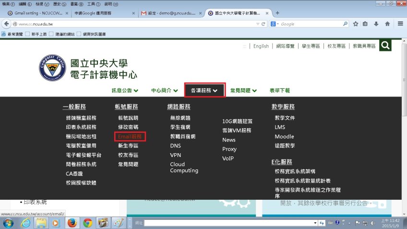Click the search magnifier icon on the site header
The width and height of the screenshot is (407, 229).
(x=385, y=46)
